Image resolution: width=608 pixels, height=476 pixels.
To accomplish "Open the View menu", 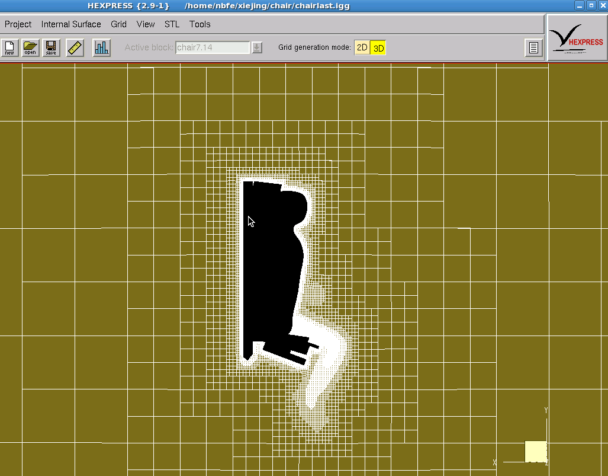I will coord(146,24).
